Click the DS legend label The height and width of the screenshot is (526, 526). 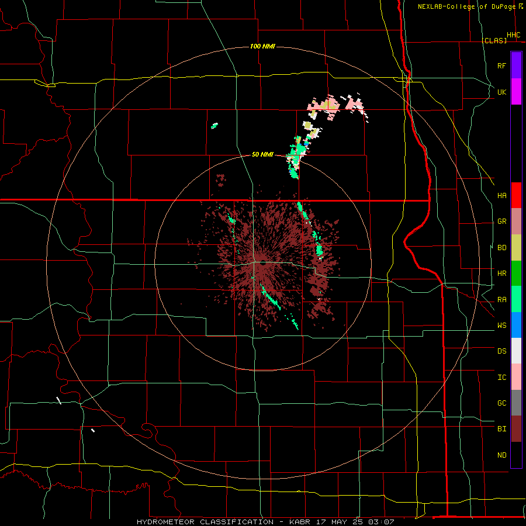[x=501, y=351]
